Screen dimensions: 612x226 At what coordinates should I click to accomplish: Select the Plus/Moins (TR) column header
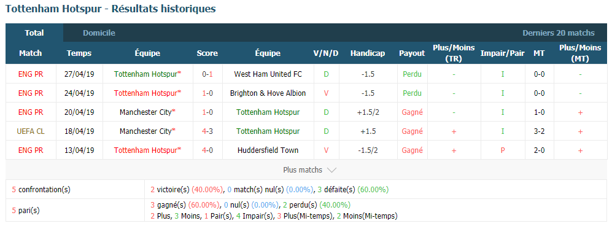click(x=454, y=53)
